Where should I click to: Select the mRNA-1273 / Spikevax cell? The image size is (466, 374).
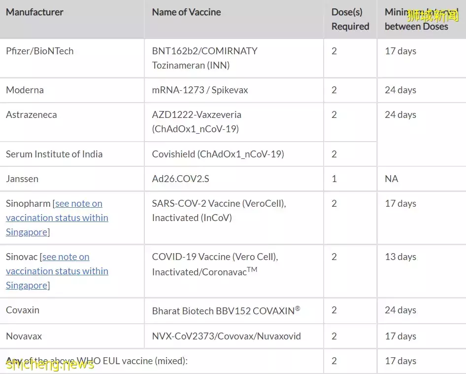[x=200, y=90]
